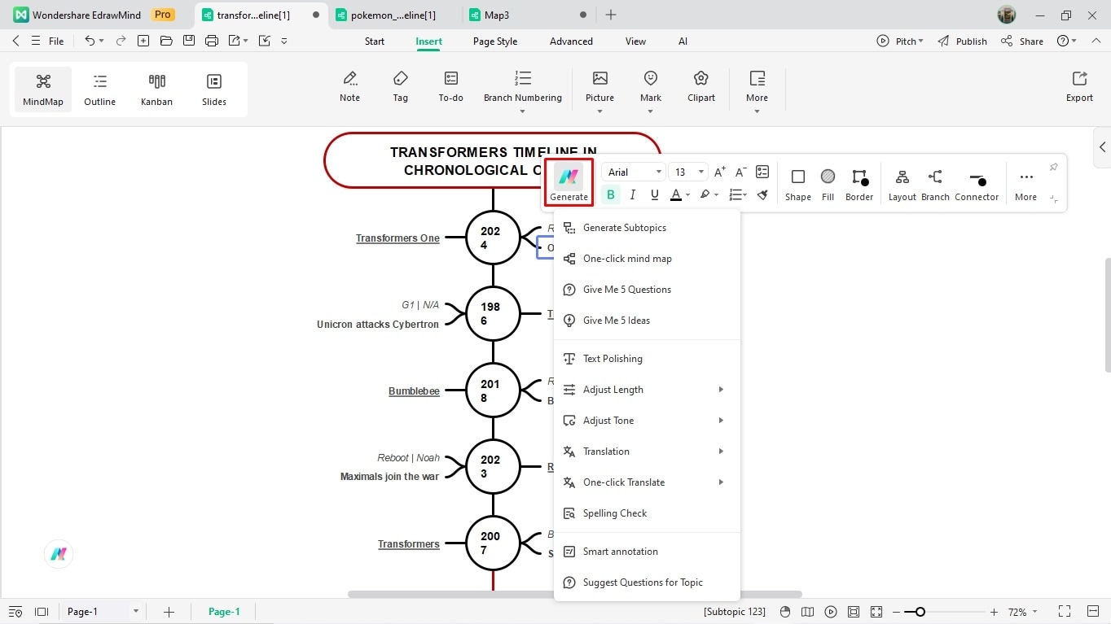This screenshot has height=624, width=1111.
Task: Open Translation submenu
Action: tap(647, 452)
